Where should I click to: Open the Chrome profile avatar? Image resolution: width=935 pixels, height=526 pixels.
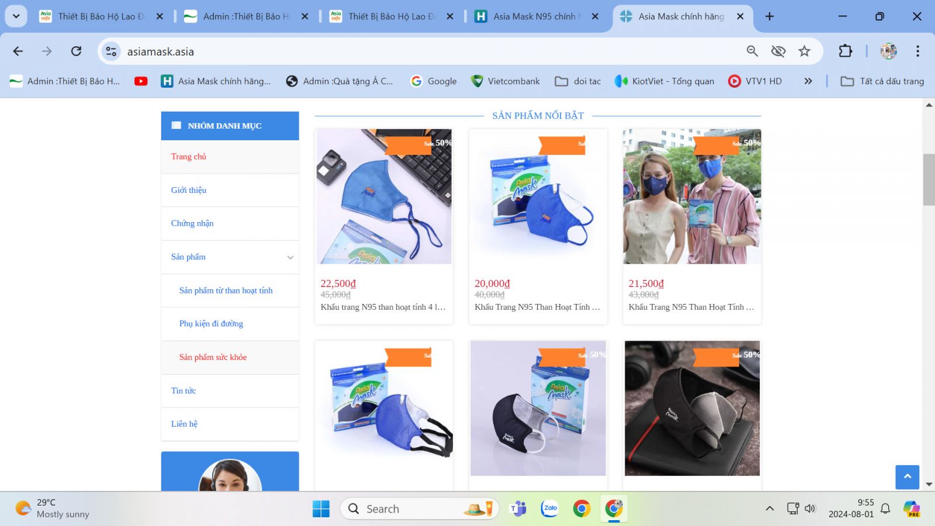(889, 51)
